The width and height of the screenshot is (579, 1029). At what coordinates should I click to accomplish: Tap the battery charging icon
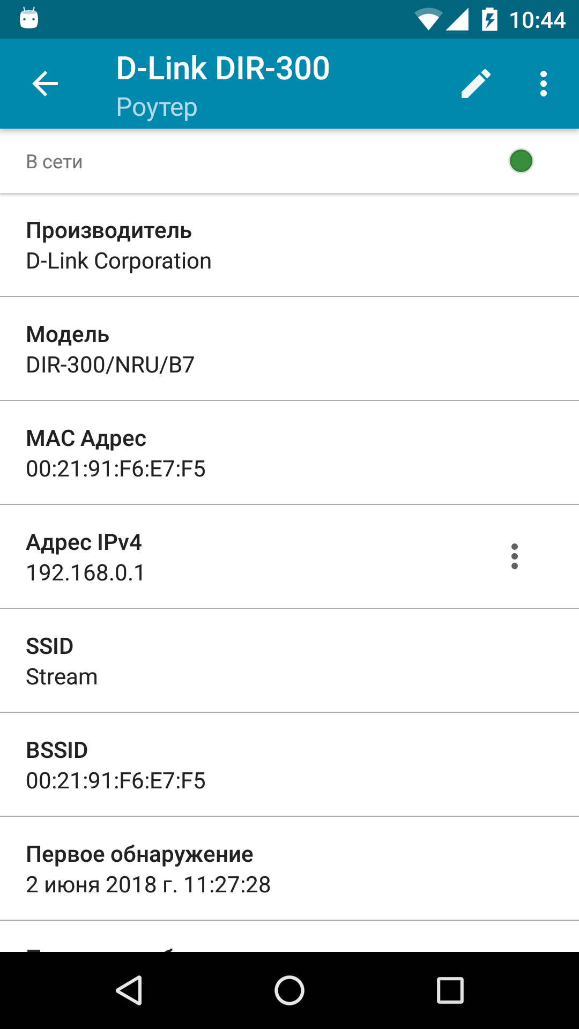489,20
